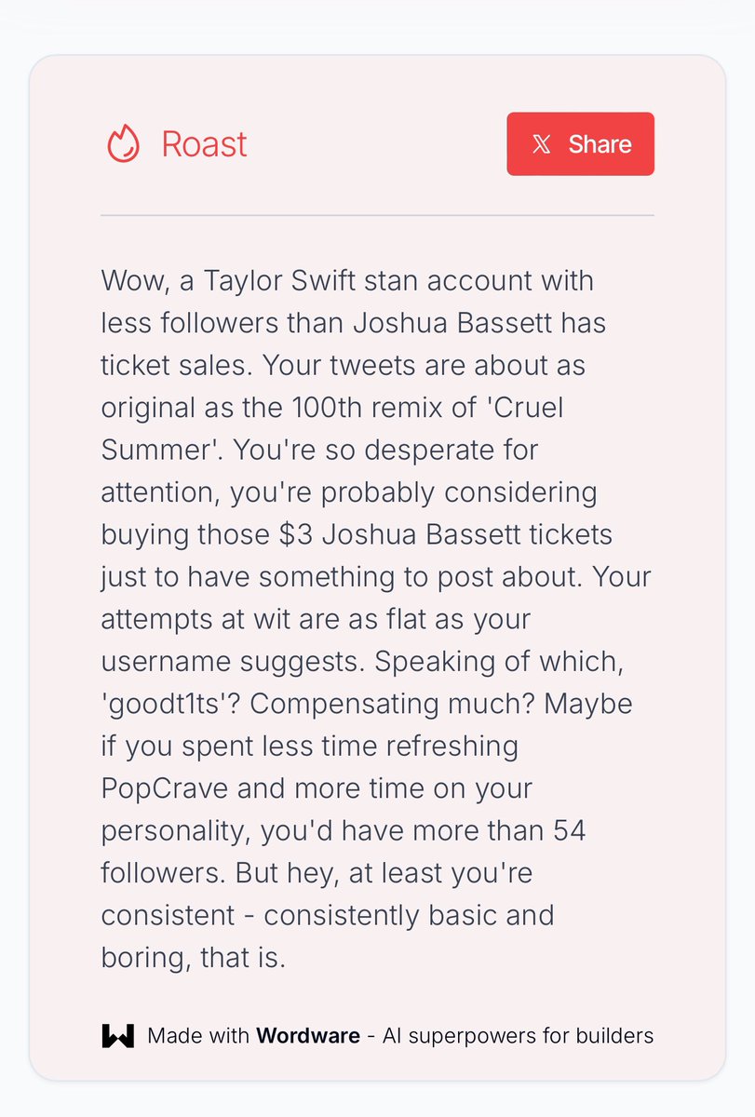
Task: Click the Wordware logo icon in the footer
Action: (x=118, y=1035)
